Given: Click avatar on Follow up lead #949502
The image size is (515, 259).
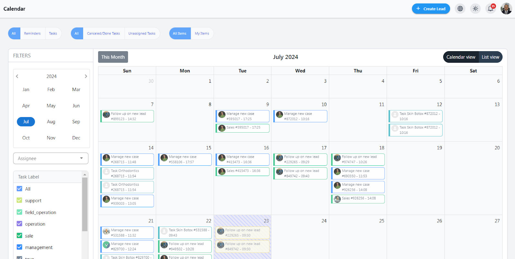Looking at the screenshot, I should (164, 245).
